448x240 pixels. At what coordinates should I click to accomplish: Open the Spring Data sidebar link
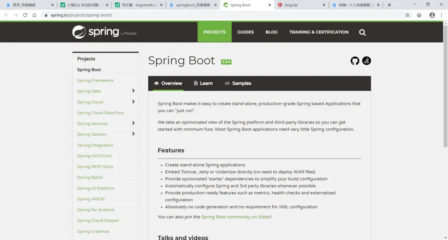click(x=89, y=91)
